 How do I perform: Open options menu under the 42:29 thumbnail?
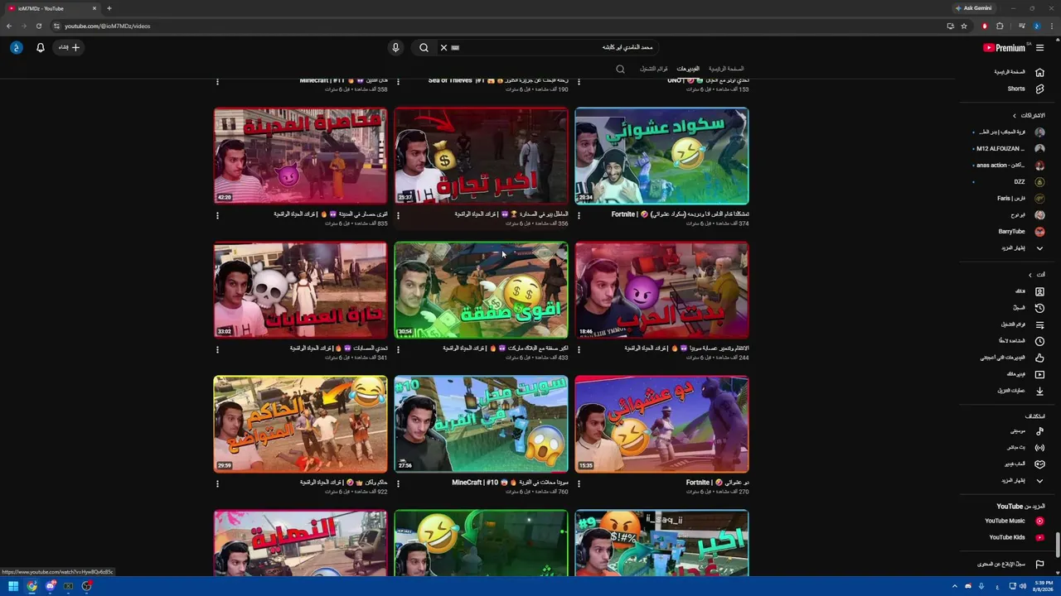pyautogui.click(x=217, y=215)
